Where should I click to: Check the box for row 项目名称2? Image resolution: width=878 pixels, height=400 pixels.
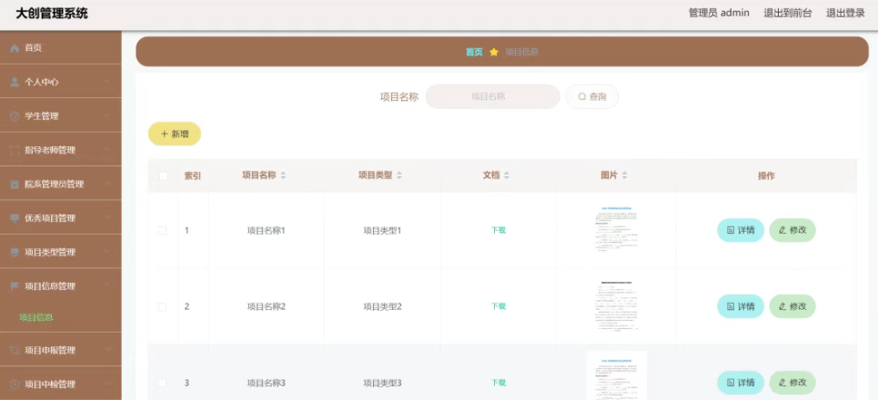tap(162, 306)
